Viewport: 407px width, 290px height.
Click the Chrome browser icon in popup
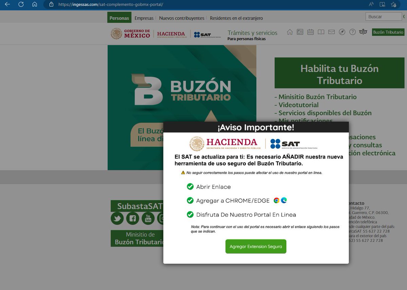pos(276,200)
